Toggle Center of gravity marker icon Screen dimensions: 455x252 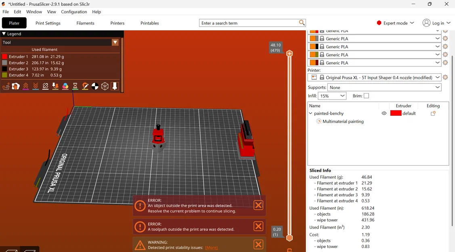coord(95,86)
